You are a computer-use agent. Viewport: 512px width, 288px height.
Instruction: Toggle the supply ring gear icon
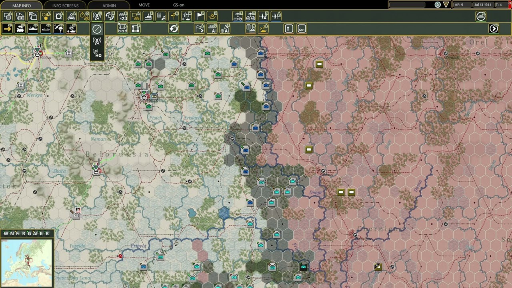[x=59, y=16]
